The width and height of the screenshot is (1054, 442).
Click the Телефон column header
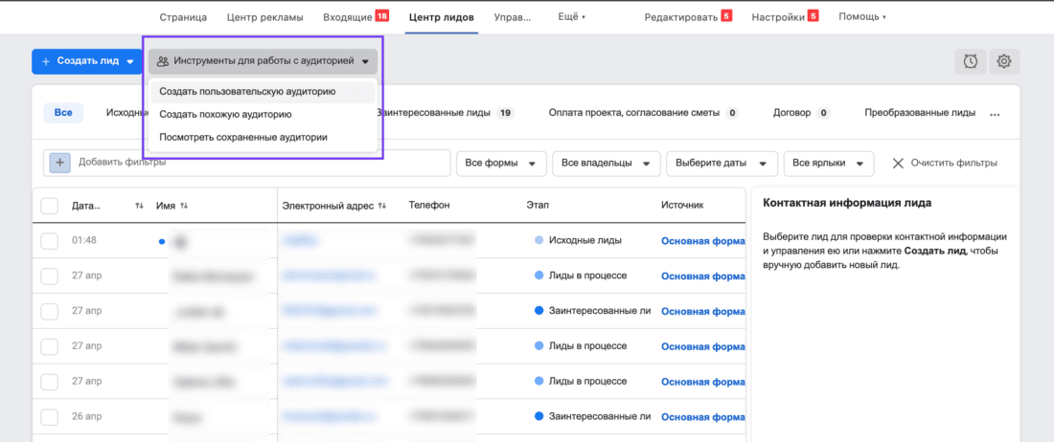pyautogui.click(x=429, y=206)
